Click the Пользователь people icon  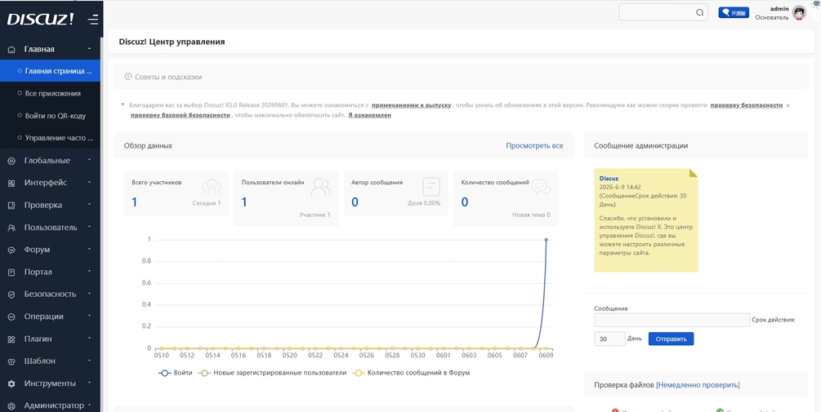coord(11,228)
